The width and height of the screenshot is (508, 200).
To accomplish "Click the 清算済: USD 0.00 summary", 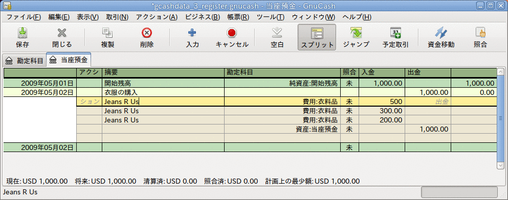I will click(170, 181).
